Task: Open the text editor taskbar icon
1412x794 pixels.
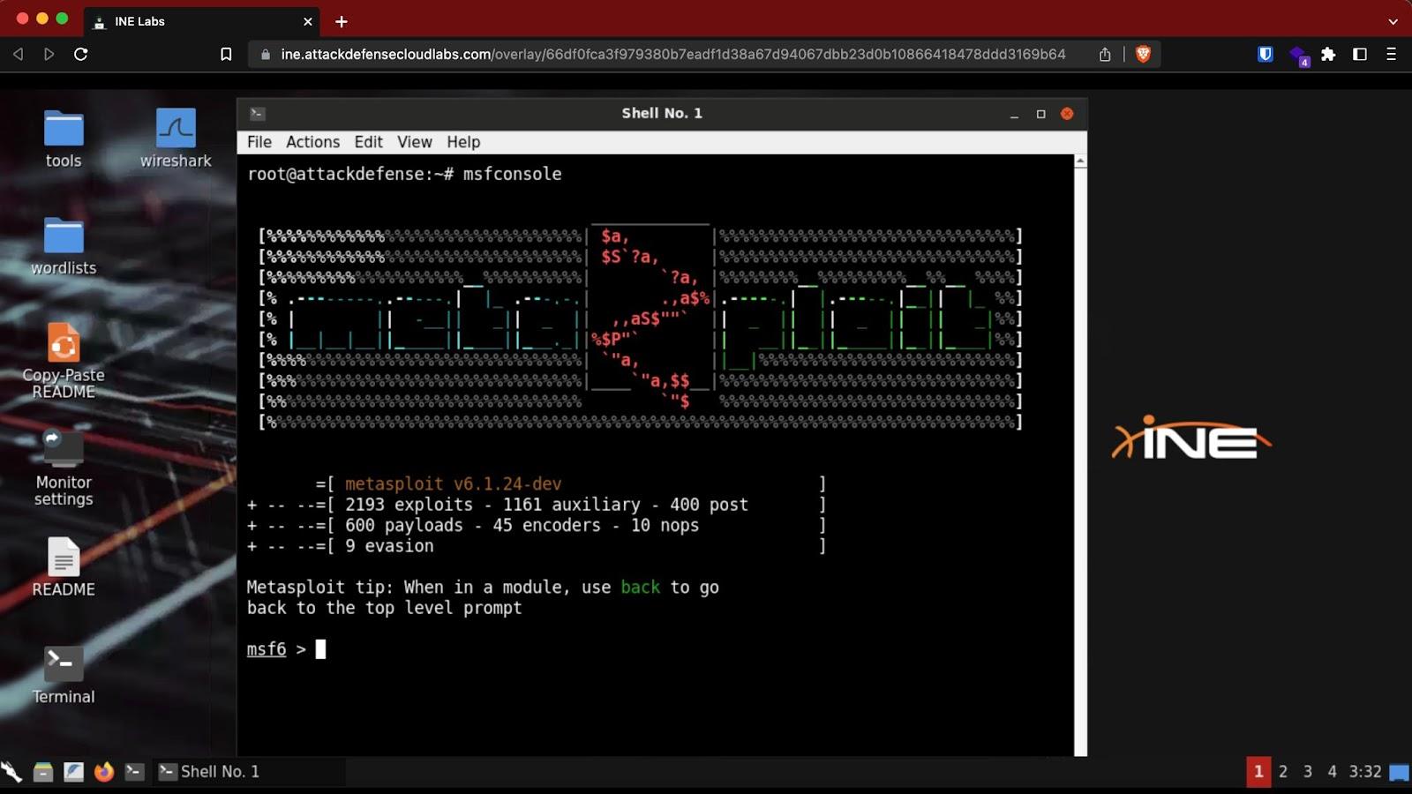Action: pos(73,772)
